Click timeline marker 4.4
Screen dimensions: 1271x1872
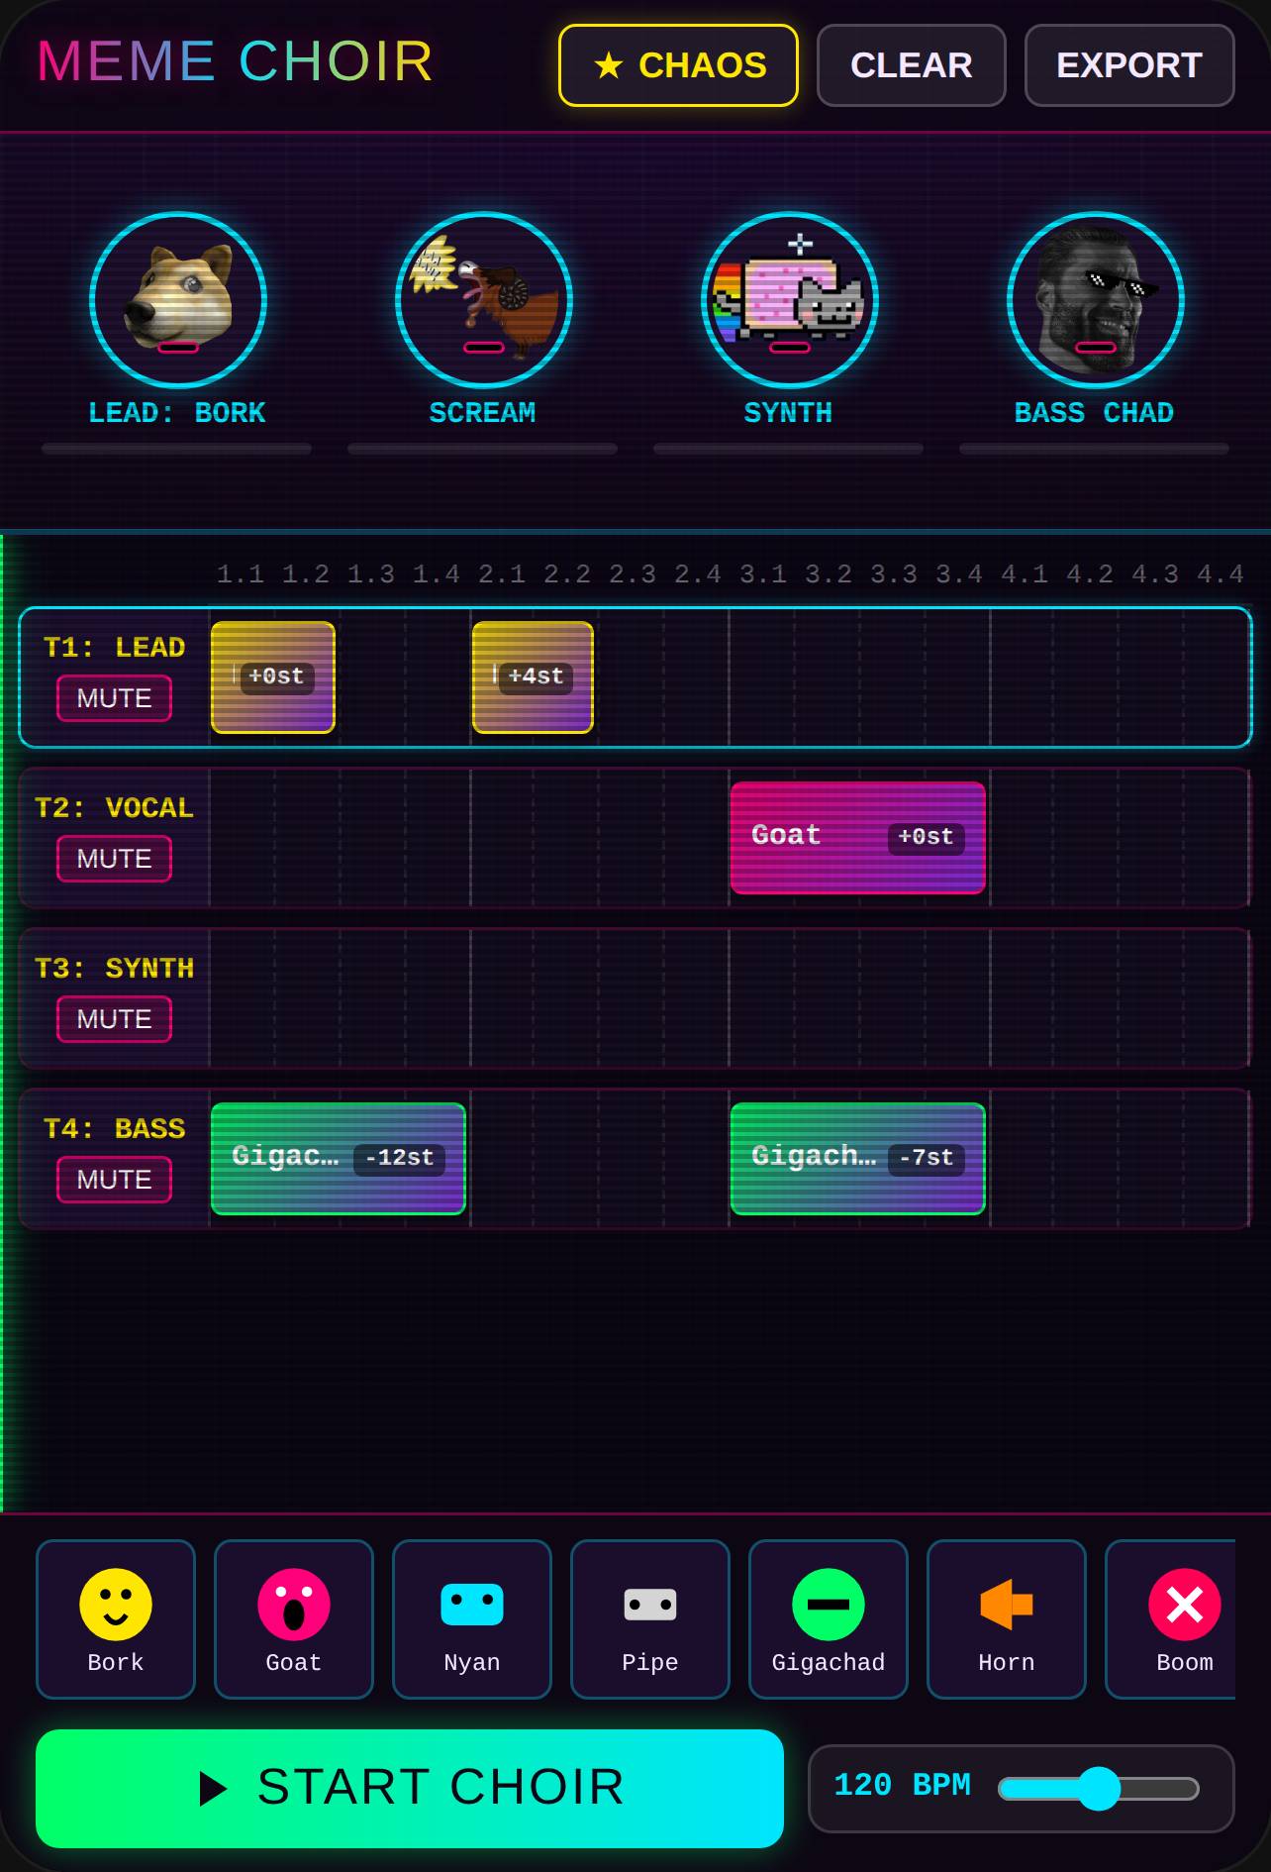[x=1221, y=574]
